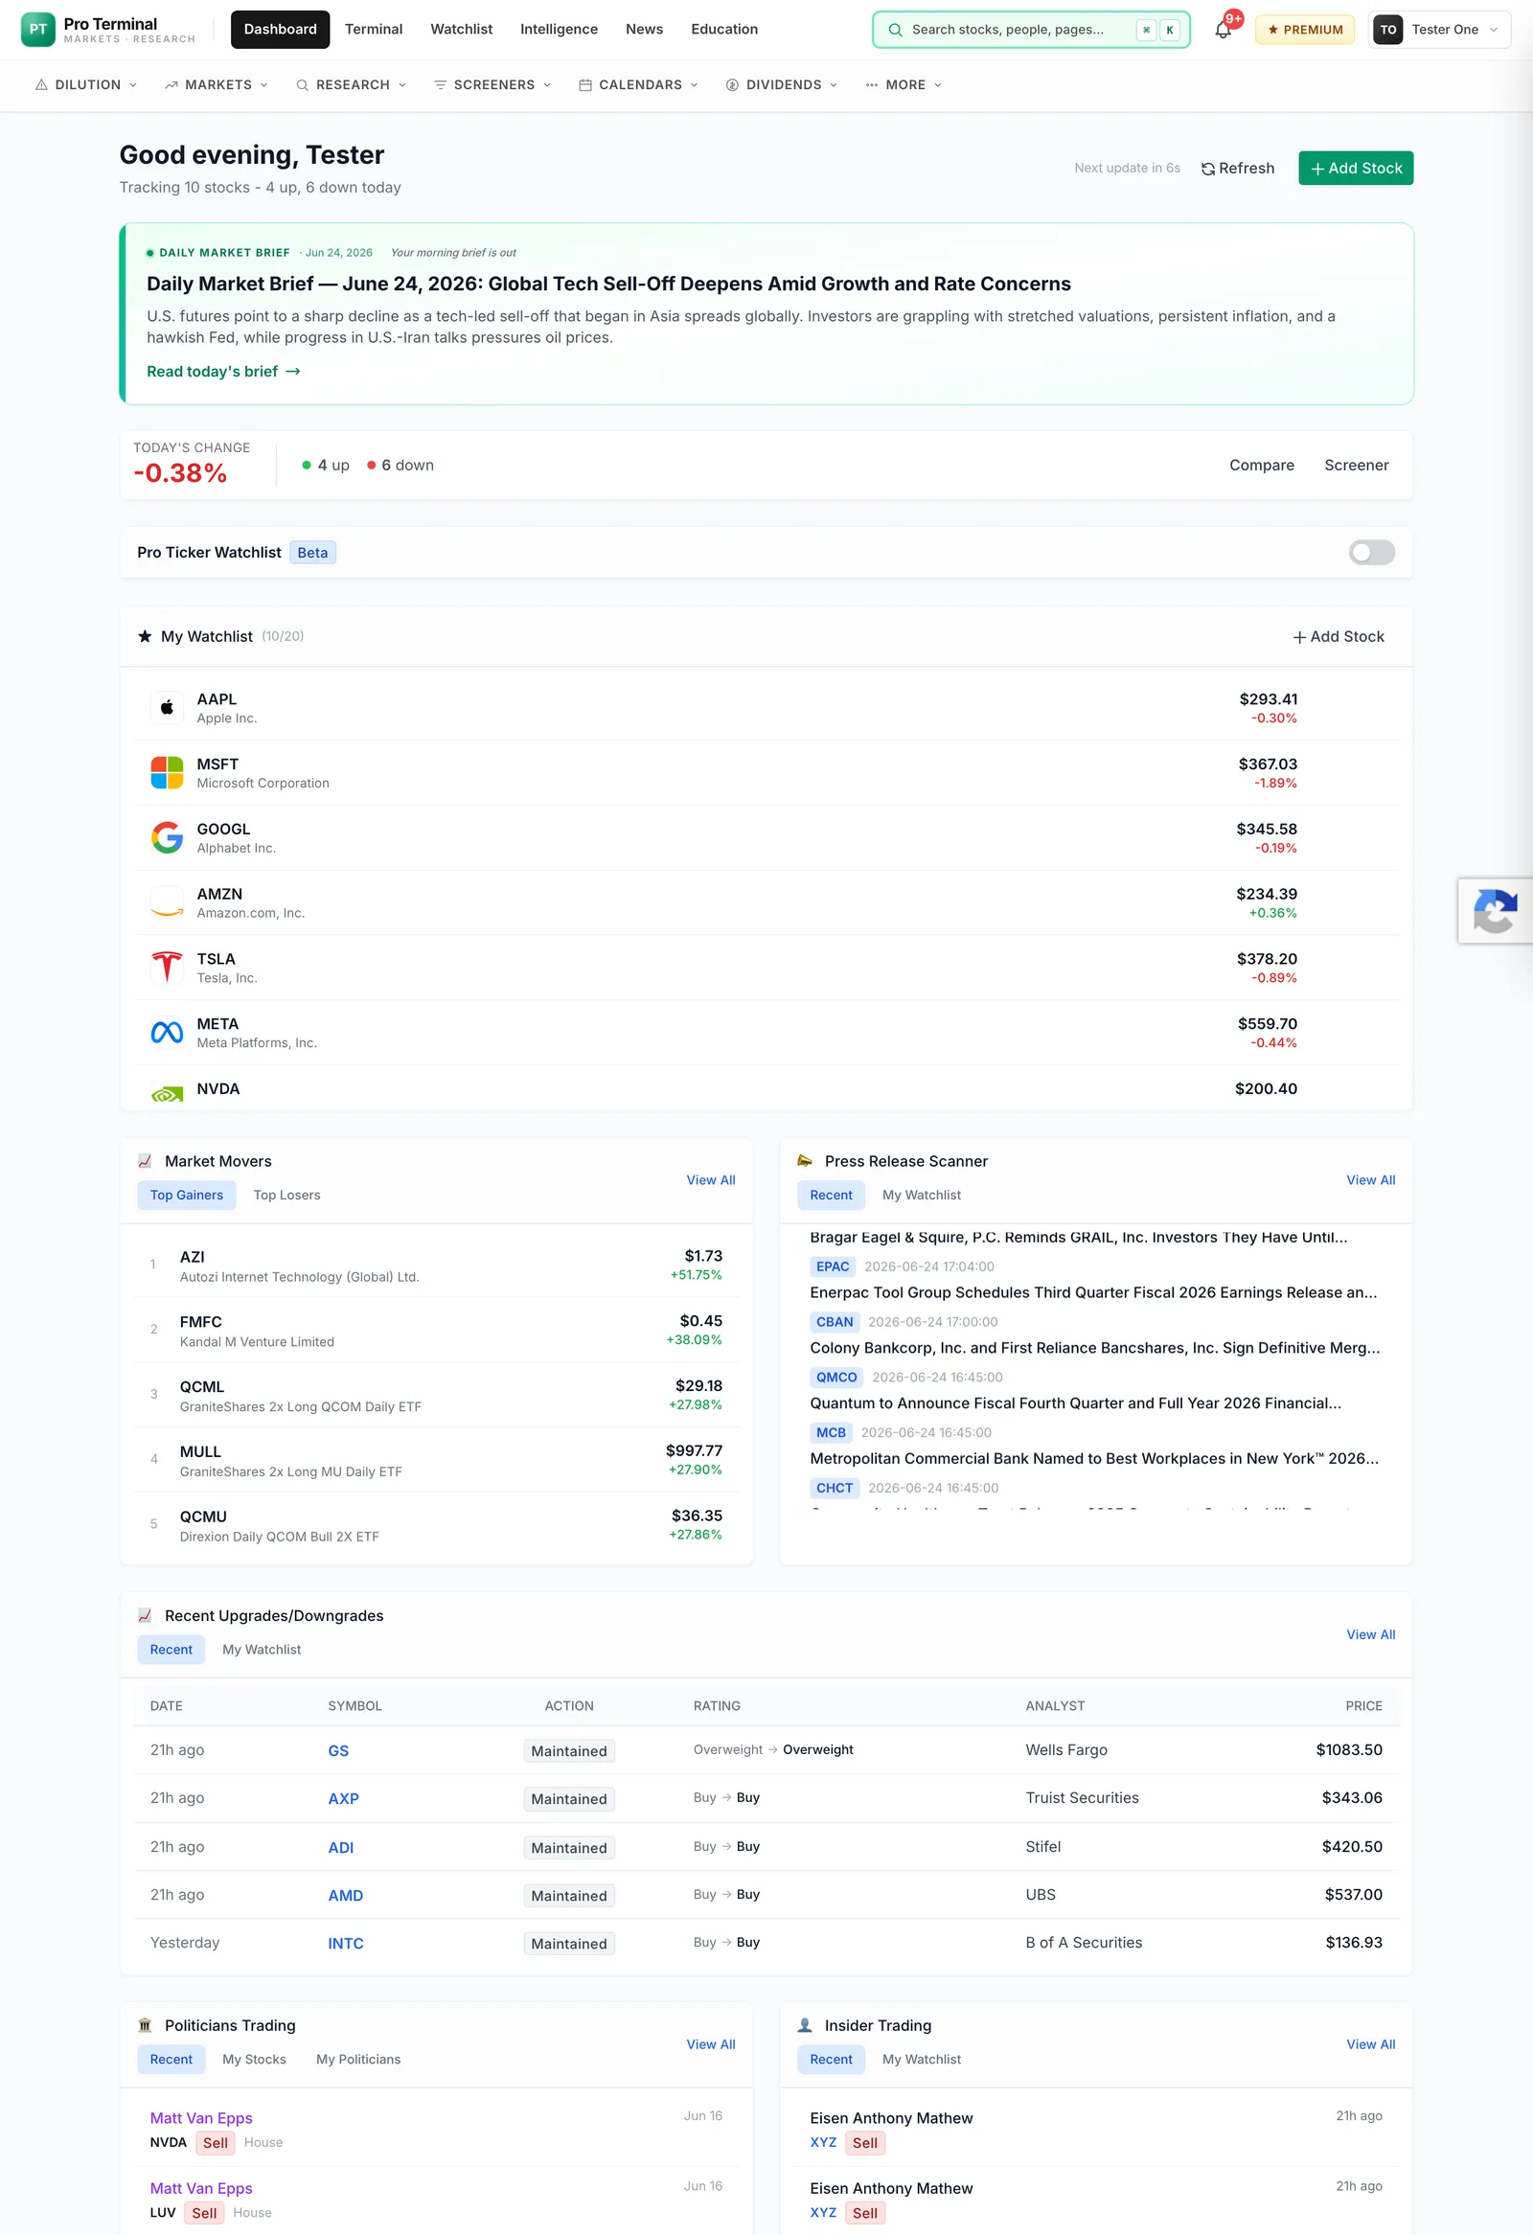Click the reCAPTCHA badge

pyautogui.click(x=1496, y=911)
